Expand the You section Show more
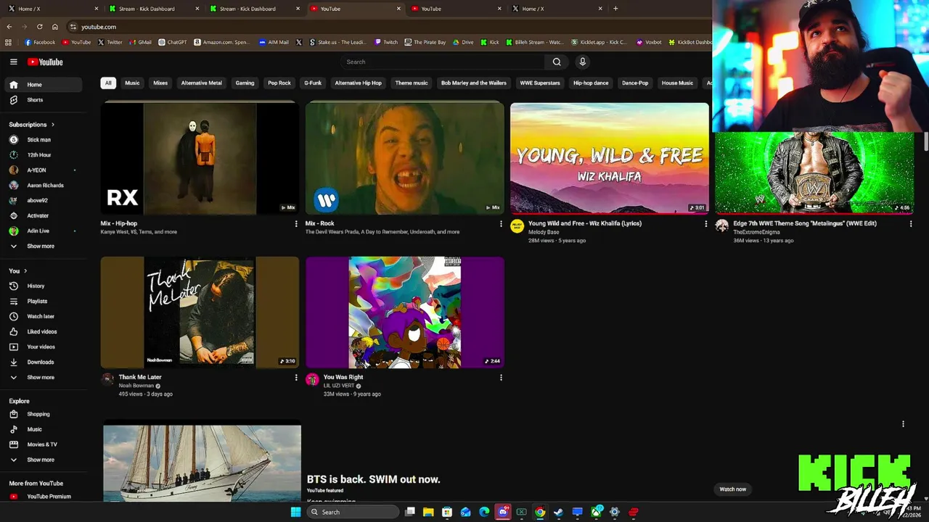Viewport: 929px width, 522px height. [44, 377]
